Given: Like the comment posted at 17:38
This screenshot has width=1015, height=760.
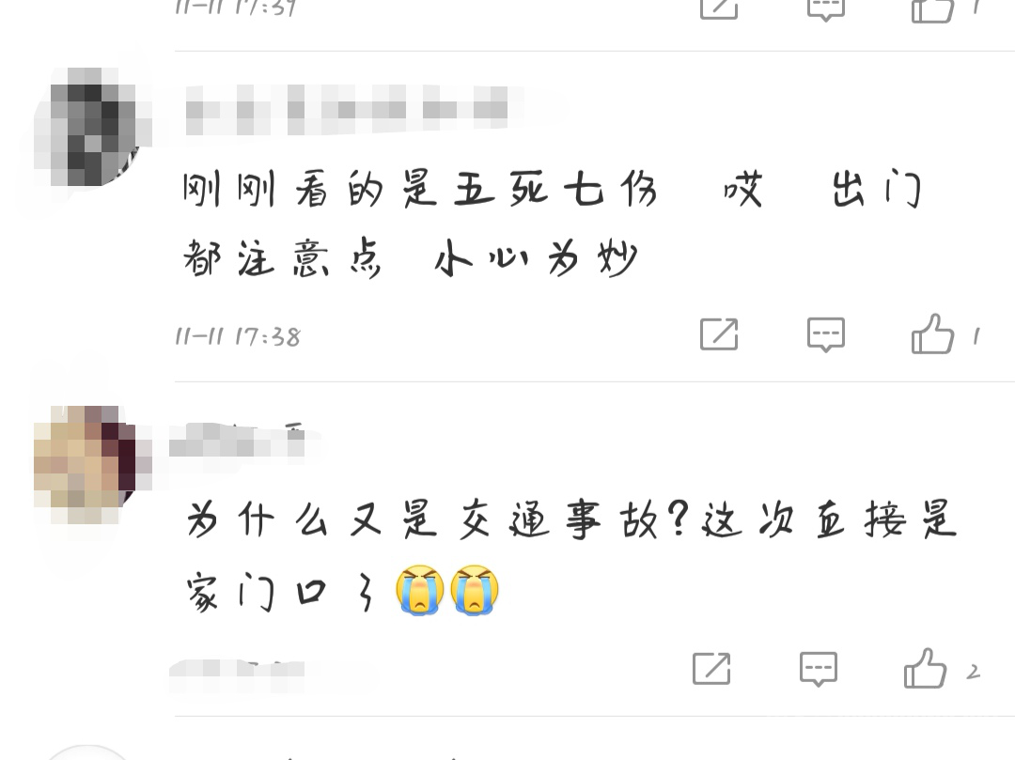Looking at the screenshot, I should 933,333.
